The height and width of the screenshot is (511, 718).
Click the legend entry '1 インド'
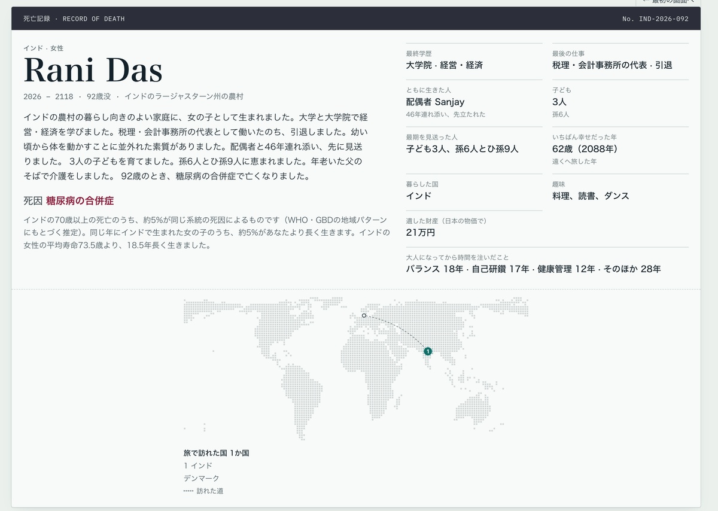[198, 466]
